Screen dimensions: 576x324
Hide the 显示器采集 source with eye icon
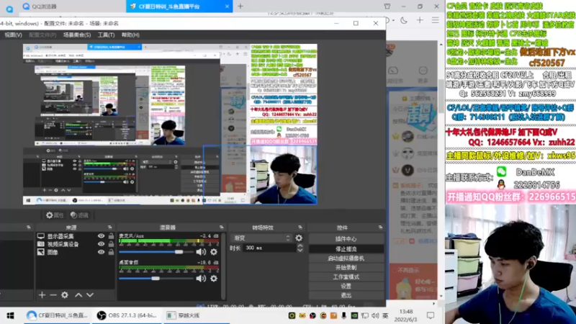pyautogui.click(x=101, y=236)
